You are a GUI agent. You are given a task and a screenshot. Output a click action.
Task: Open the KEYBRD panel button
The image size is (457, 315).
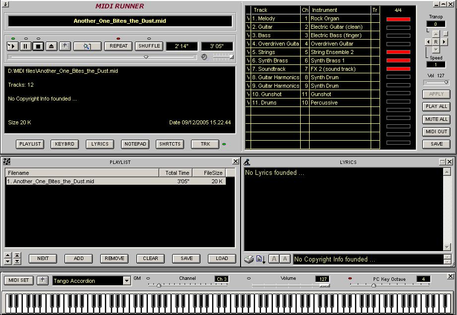(65, 144)
